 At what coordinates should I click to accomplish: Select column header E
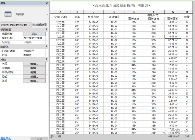click(x=134, y=12)
